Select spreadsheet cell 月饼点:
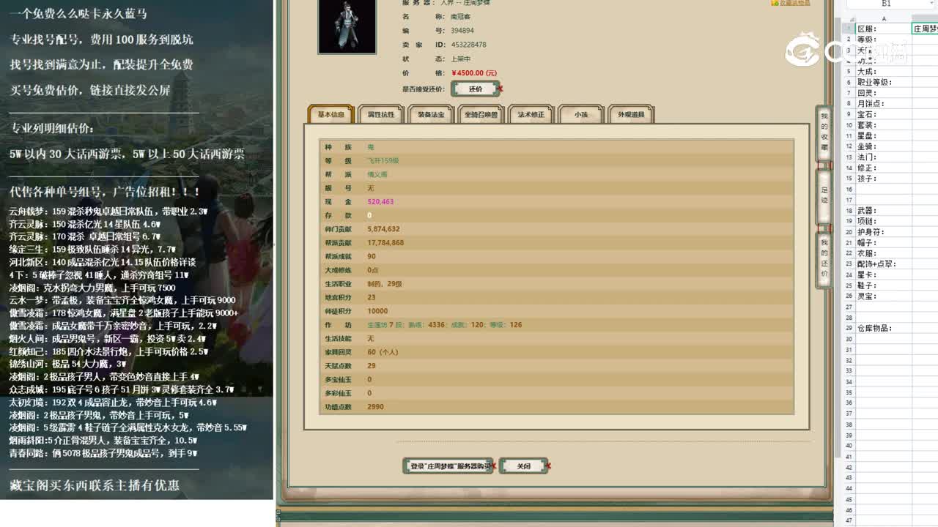 [x=883, y=104]
